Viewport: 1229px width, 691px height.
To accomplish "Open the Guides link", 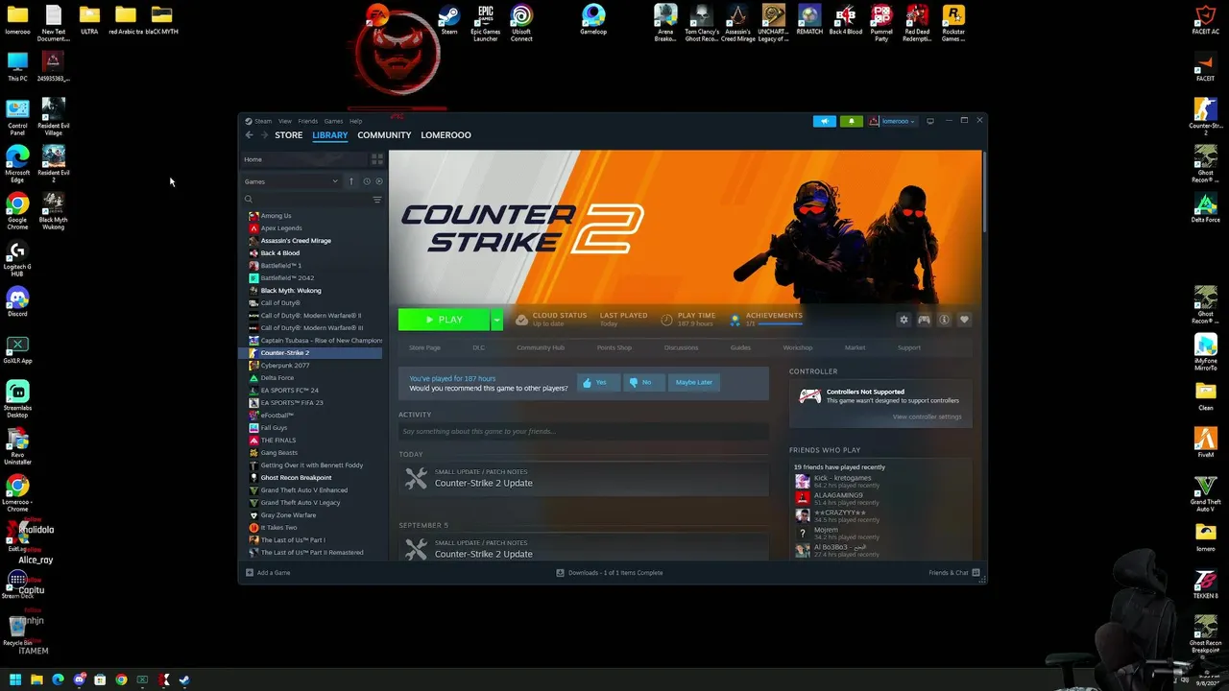I will tap(740, 347).
